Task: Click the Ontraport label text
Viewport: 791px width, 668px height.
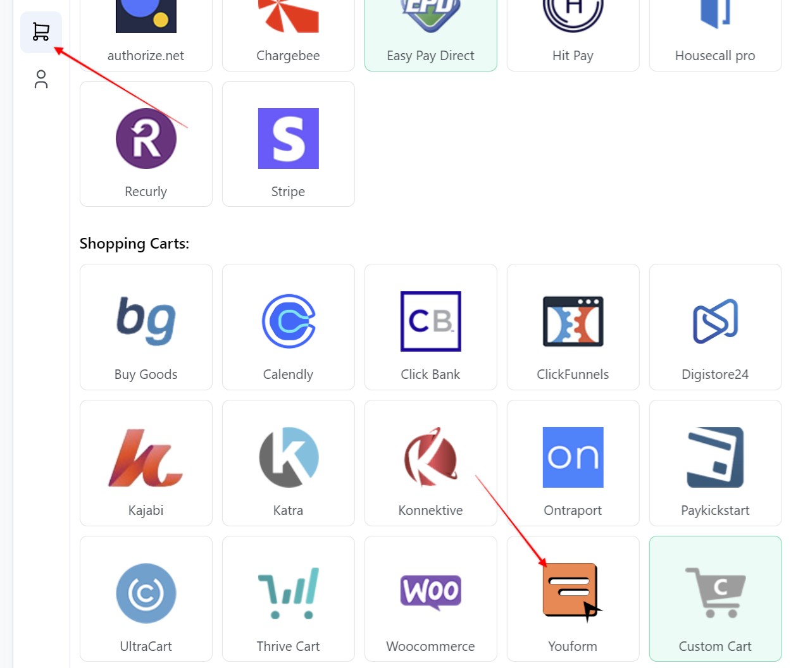Action: click(x=573, y=510)
